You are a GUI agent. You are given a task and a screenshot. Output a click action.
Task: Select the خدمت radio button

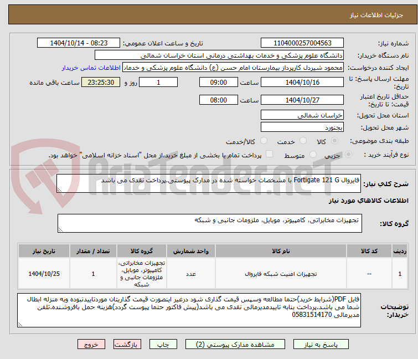[x=303, y=141]
